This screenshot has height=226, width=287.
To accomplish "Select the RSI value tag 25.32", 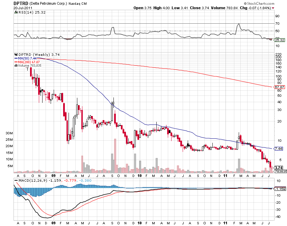I will [279, 40].
